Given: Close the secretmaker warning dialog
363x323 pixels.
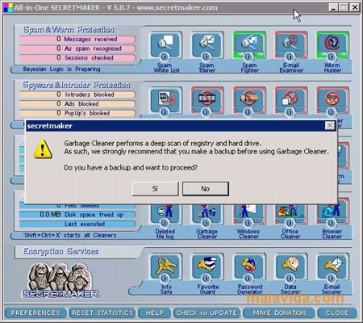Looking at the screenshot, I should 330,126.
